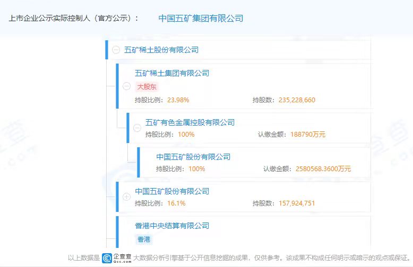Collapse the 五矿稀土股份有限公司 root node

point(116,50)
